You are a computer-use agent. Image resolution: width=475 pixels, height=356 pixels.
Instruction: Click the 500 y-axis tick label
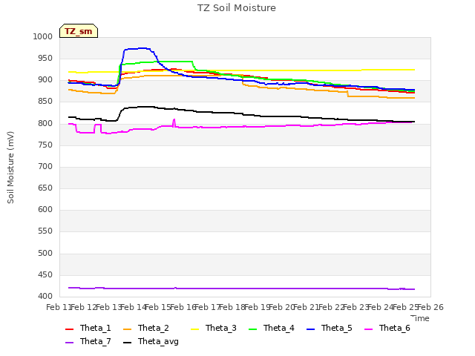click(x=45, y=253)
